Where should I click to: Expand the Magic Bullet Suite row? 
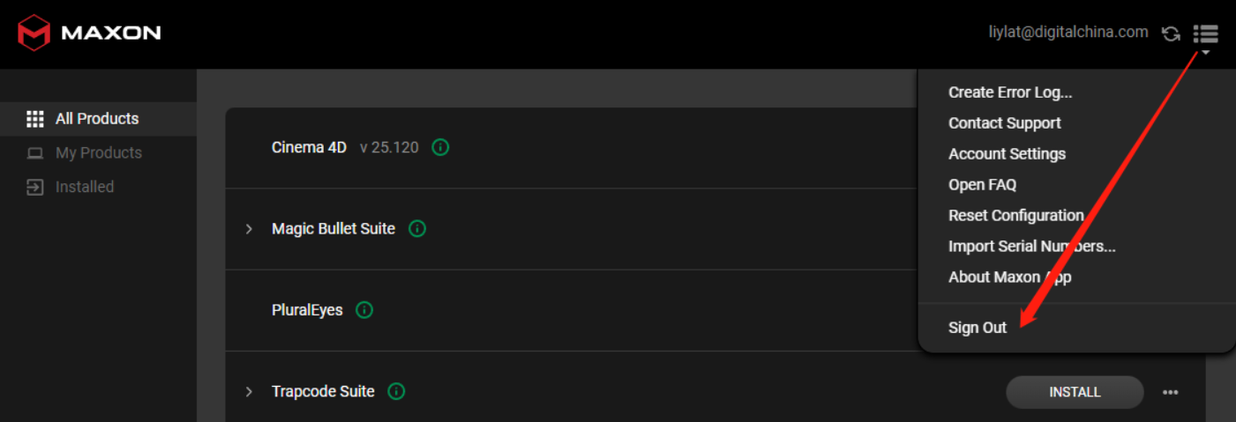pyautogui.click(x=249, y=229)
